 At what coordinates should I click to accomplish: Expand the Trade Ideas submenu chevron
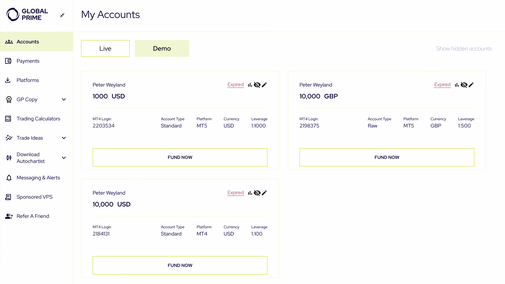[64, 138]
